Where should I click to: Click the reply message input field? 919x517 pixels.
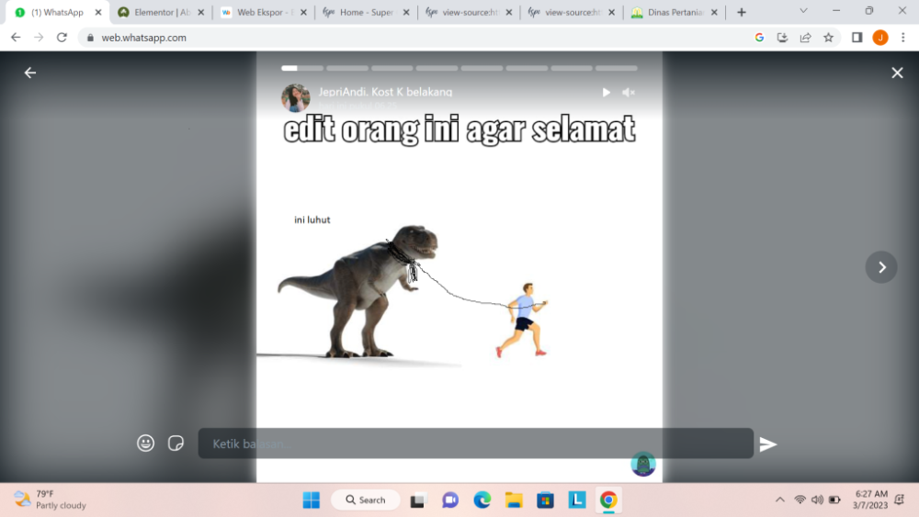tap(475, 444)
